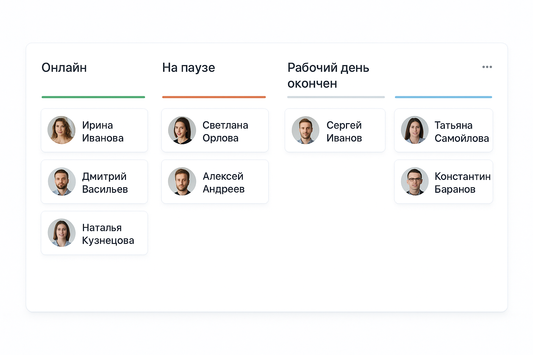Open the Константин Баранов name link
Screen dimensions: 533x355
click(x=462, y=183)
